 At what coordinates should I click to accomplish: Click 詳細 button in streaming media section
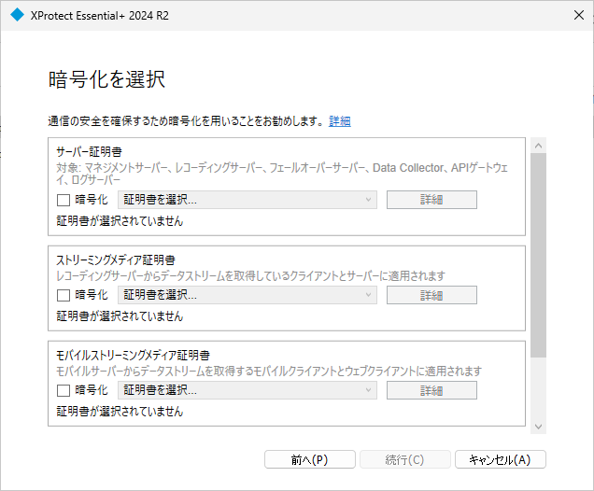[x=431, y=295]
